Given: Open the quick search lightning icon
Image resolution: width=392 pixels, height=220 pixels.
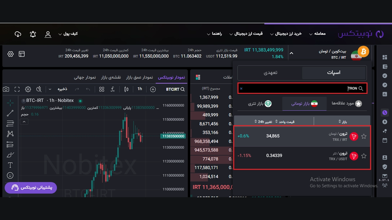Looking at the screenshot, I should pos(39,89).
